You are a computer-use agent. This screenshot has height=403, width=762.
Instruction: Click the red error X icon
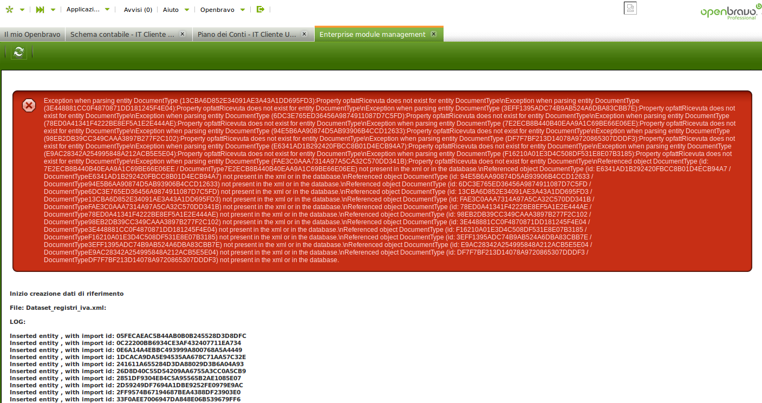[29, 105]
